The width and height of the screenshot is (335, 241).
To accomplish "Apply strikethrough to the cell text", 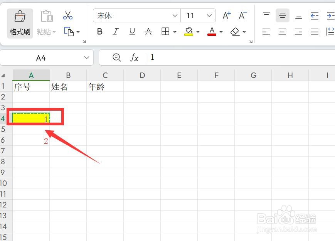I will tap(148, 31).
